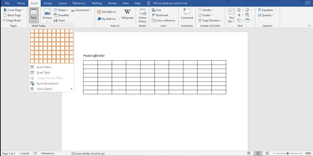Insert a SmartArt graphic
313x156 pixels.
pyautogui.click(x=61, y=15)
